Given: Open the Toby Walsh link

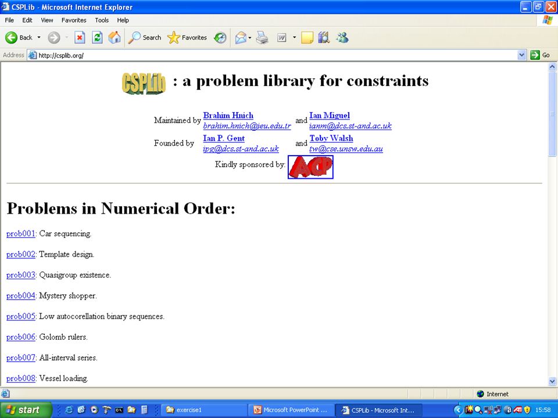Looking at the screenshot, I should pyautogui.click(x=331, y=138).
